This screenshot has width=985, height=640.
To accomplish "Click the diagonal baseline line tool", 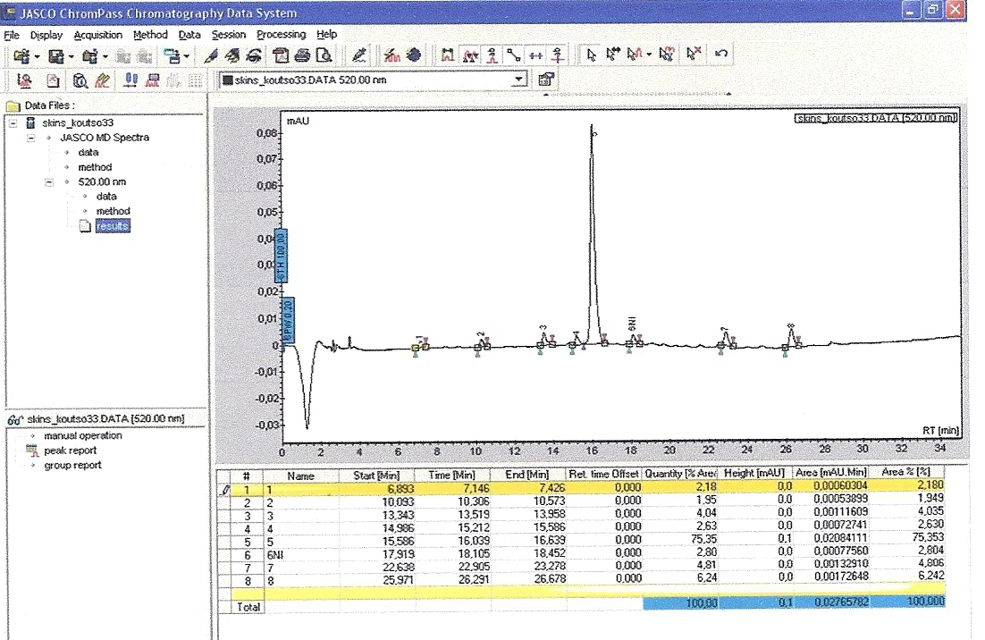I will click(514, 55).
